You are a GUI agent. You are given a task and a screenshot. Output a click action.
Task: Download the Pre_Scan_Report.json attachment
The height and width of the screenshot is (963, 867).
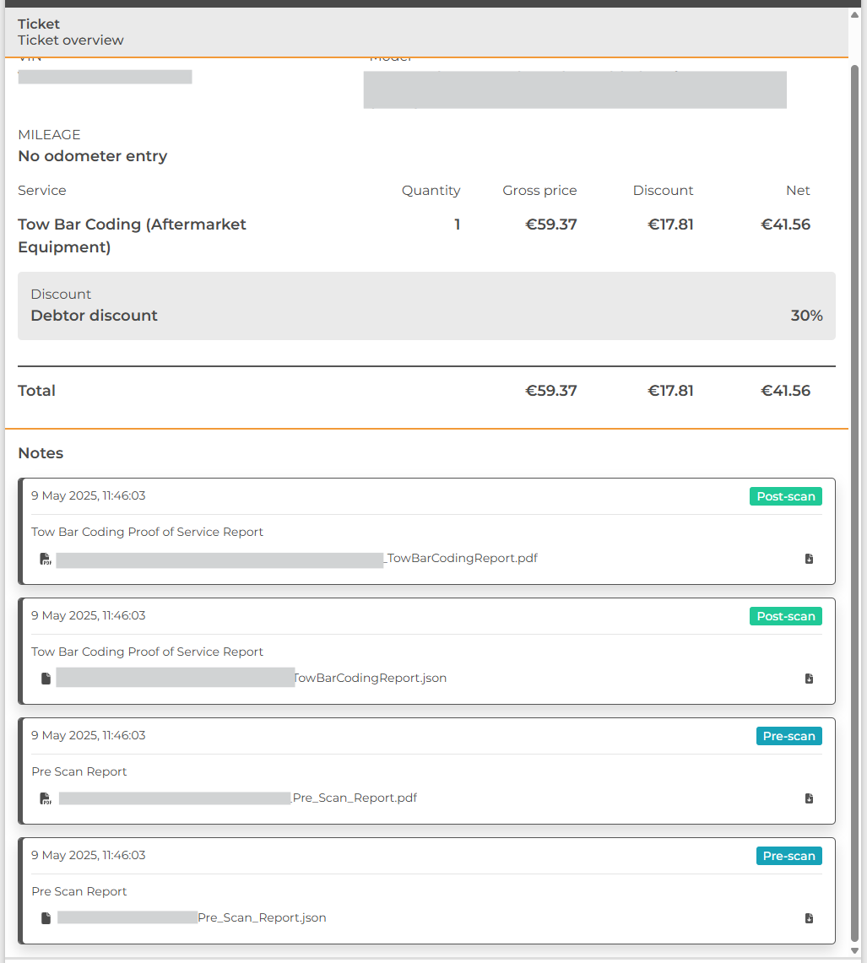[x=809, y=918]
